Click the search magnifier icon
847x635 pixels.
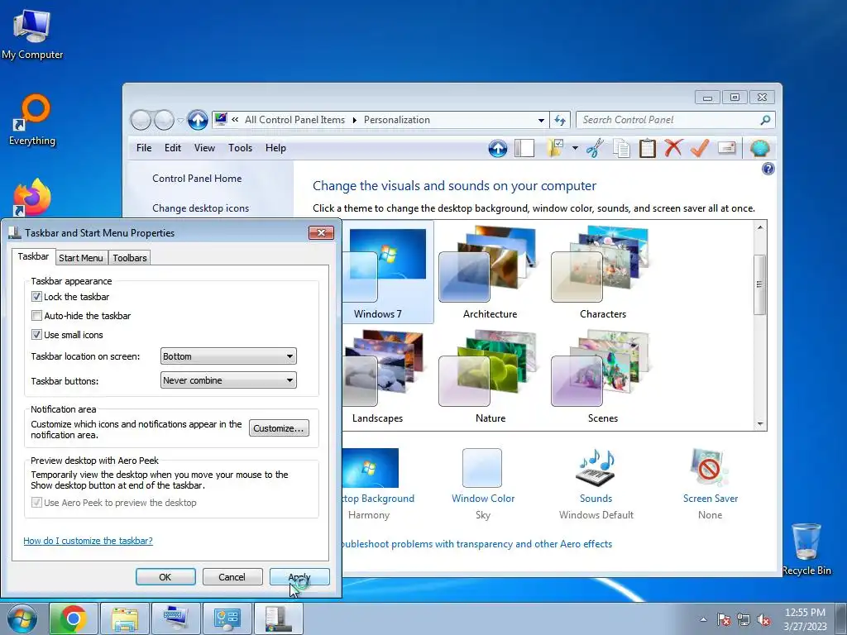point(765,120)
